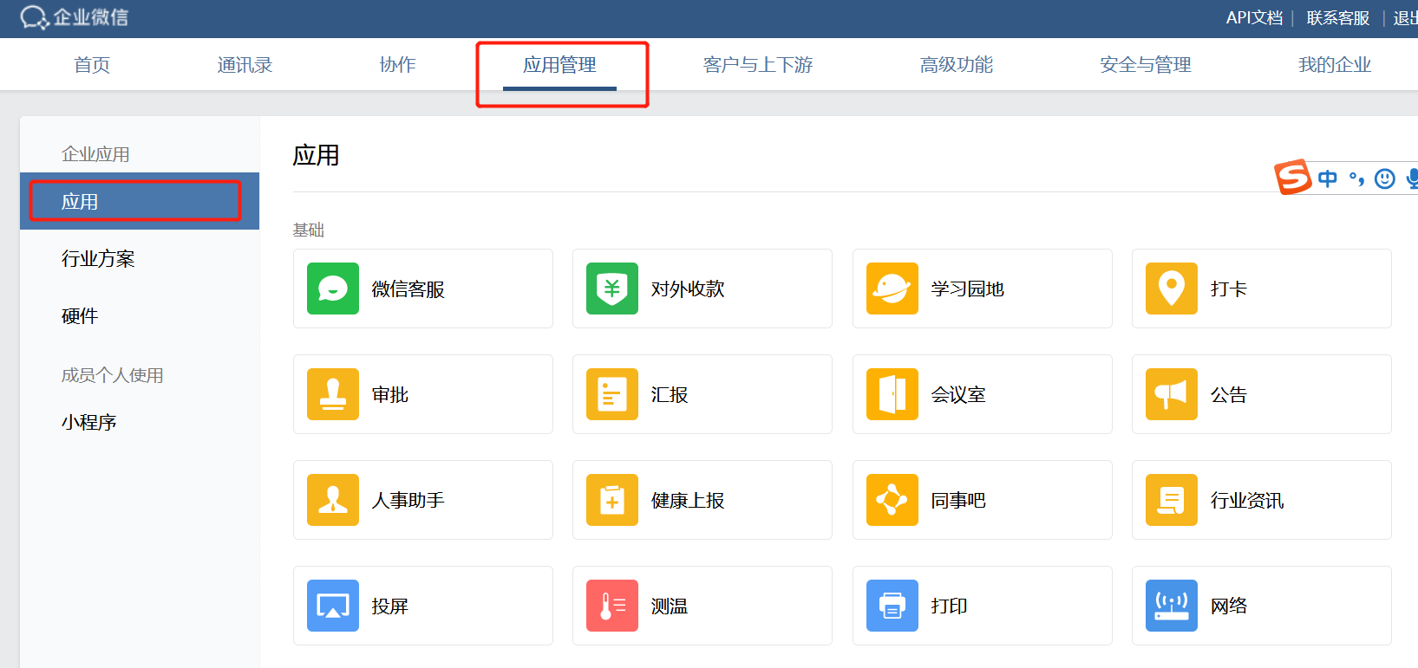This screenshot has height=668, width=1418.
Task: Switch to the 高级功能 tab
Action: (x=957, y=65)
